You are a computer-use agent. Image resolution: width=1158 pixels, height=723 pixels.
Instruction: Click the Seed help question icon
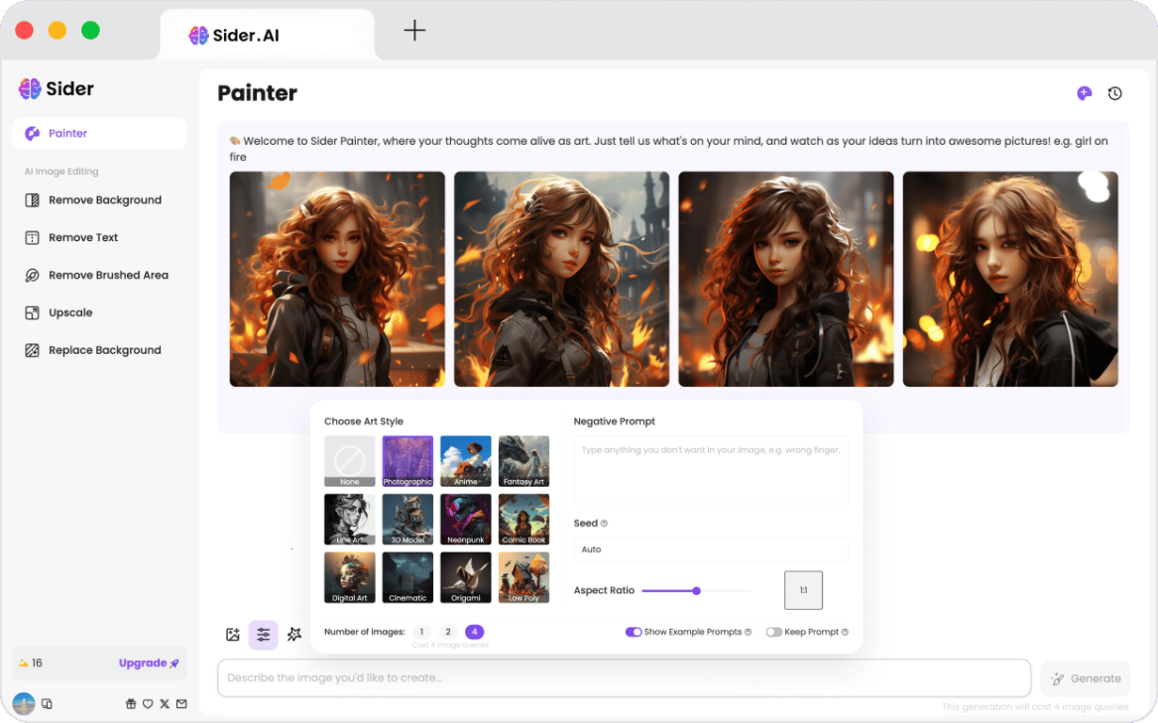[604, 523]
